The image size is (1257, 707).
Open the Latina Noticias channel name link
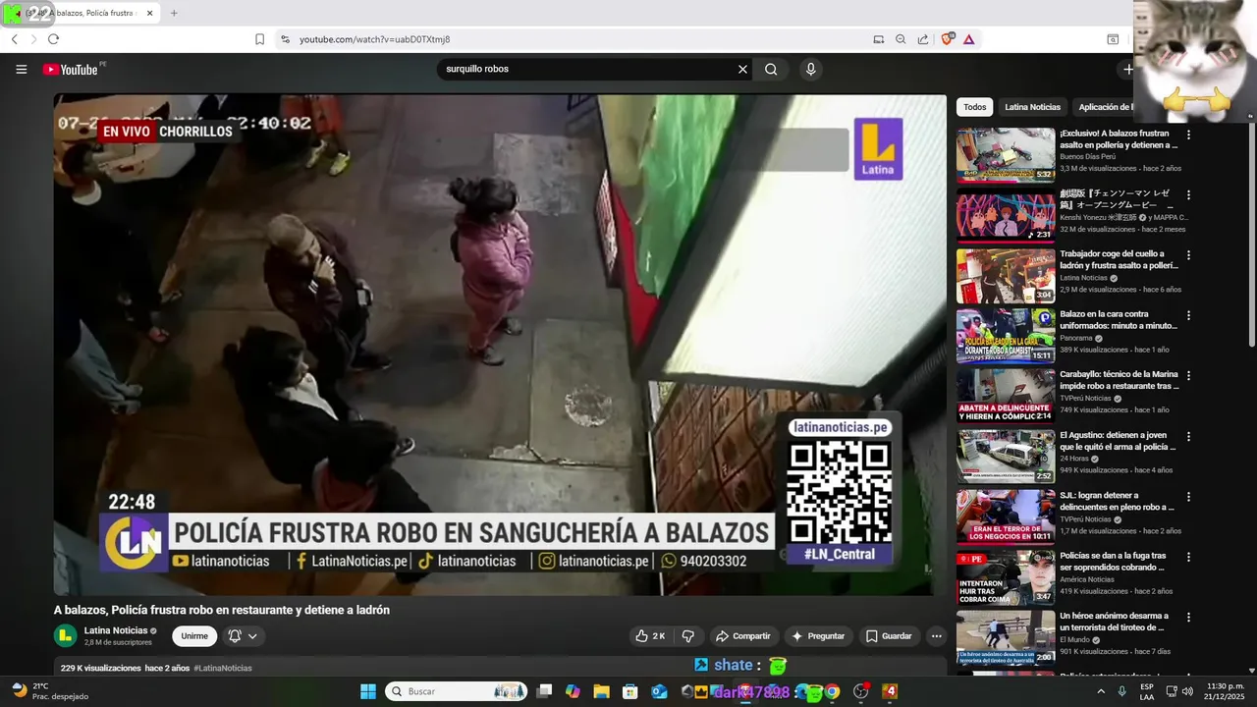tap(116, 630)
